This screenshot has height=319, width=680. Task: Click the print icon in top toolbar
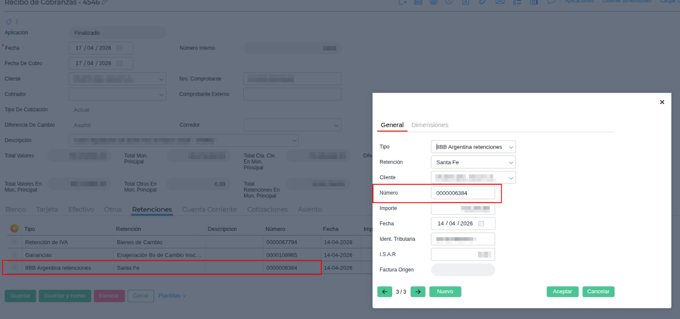433,2
